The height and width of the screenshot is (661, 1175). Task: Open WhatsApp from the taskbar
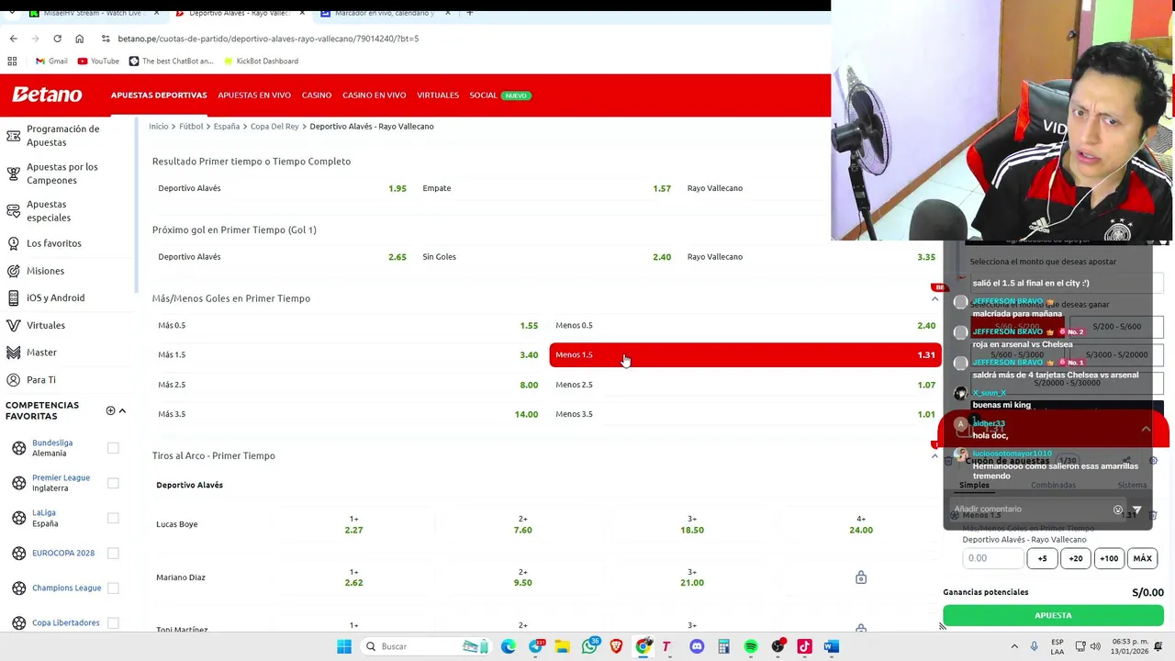pos(589,646)
